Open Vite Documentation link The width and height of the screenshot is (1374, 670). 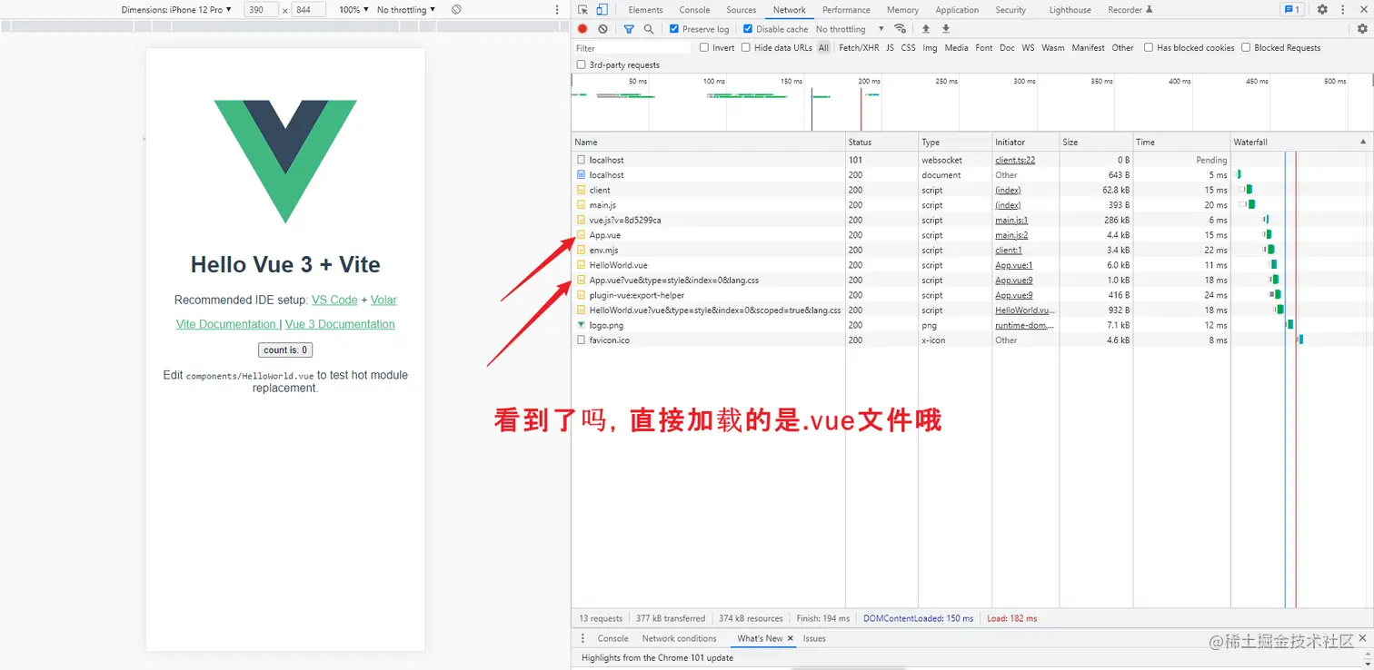[x=226, y=324]
